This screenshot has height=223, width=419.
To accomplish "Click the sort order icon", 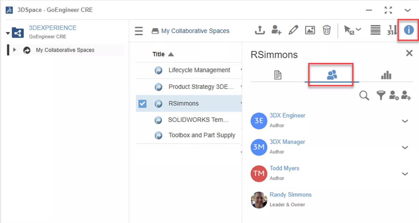I will tap(392, 30).
